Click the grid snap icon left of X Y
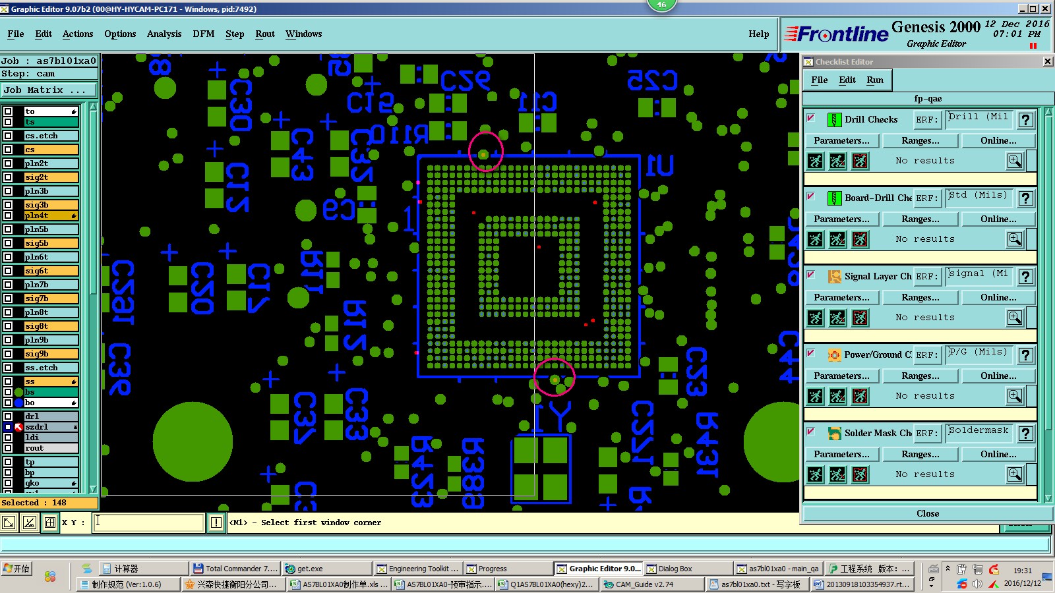 tap(49, 522)
